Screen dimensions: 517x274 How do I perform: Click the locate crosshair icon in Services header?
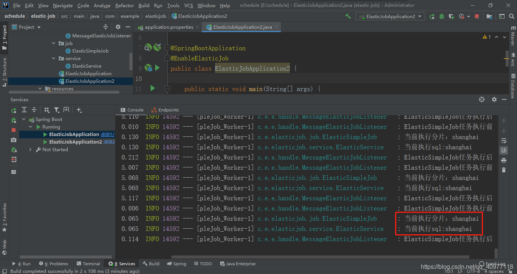click(x=482, y=99)
